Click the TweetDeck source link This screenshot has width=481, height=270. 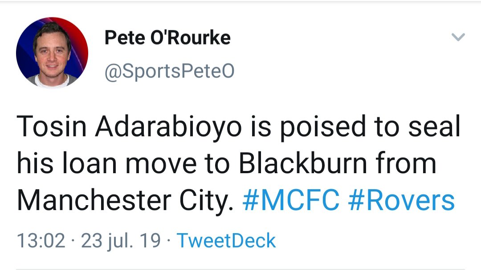227,241
